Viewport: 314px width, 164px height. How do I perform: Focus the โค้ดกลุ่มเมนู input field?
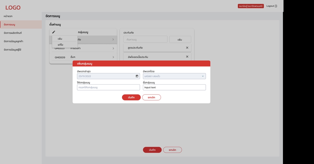108,87
